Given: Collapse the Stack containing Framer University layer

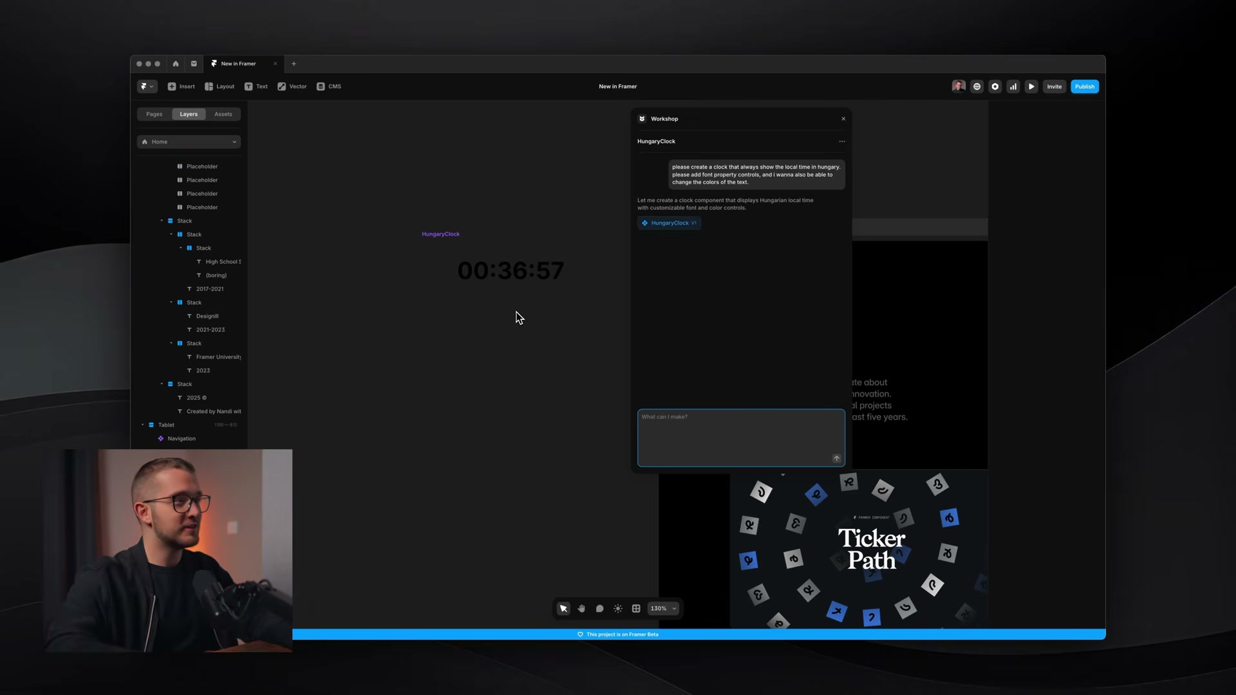Looking at the screenshot, I should coord(171,343).
